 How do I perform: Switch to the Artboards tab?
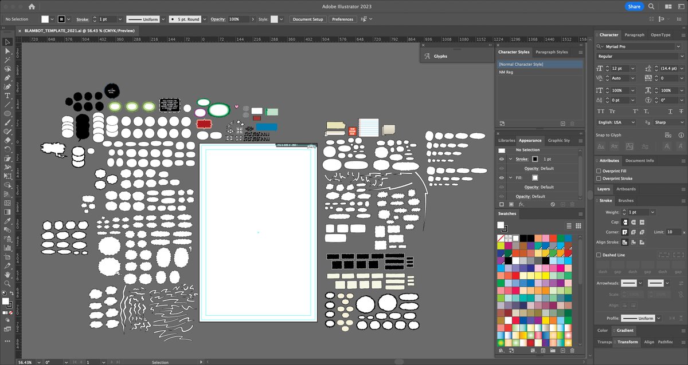pyautogui.click(x=626, y=189)
